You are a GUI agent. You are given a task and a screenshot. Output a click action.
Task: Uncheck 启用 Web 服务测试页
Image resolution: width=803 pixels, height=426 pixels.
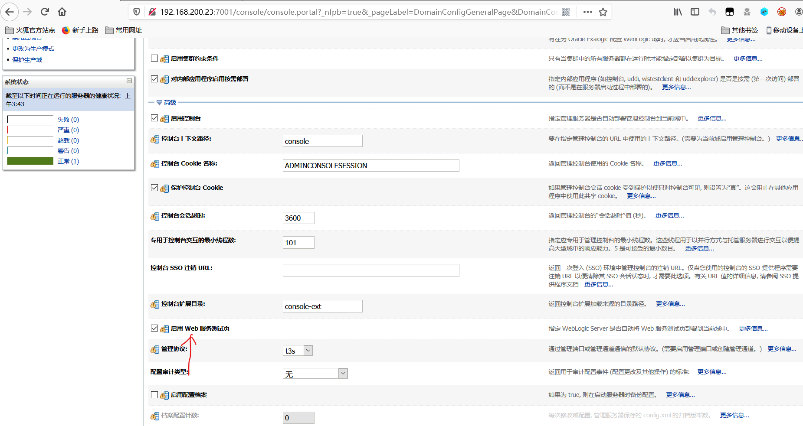click(x=154, y=328)
